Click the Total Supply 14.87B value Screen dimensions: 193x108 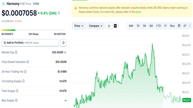coord(63,91)
